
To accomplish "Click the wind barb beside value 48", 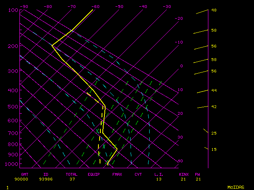I will click(202, 12).
